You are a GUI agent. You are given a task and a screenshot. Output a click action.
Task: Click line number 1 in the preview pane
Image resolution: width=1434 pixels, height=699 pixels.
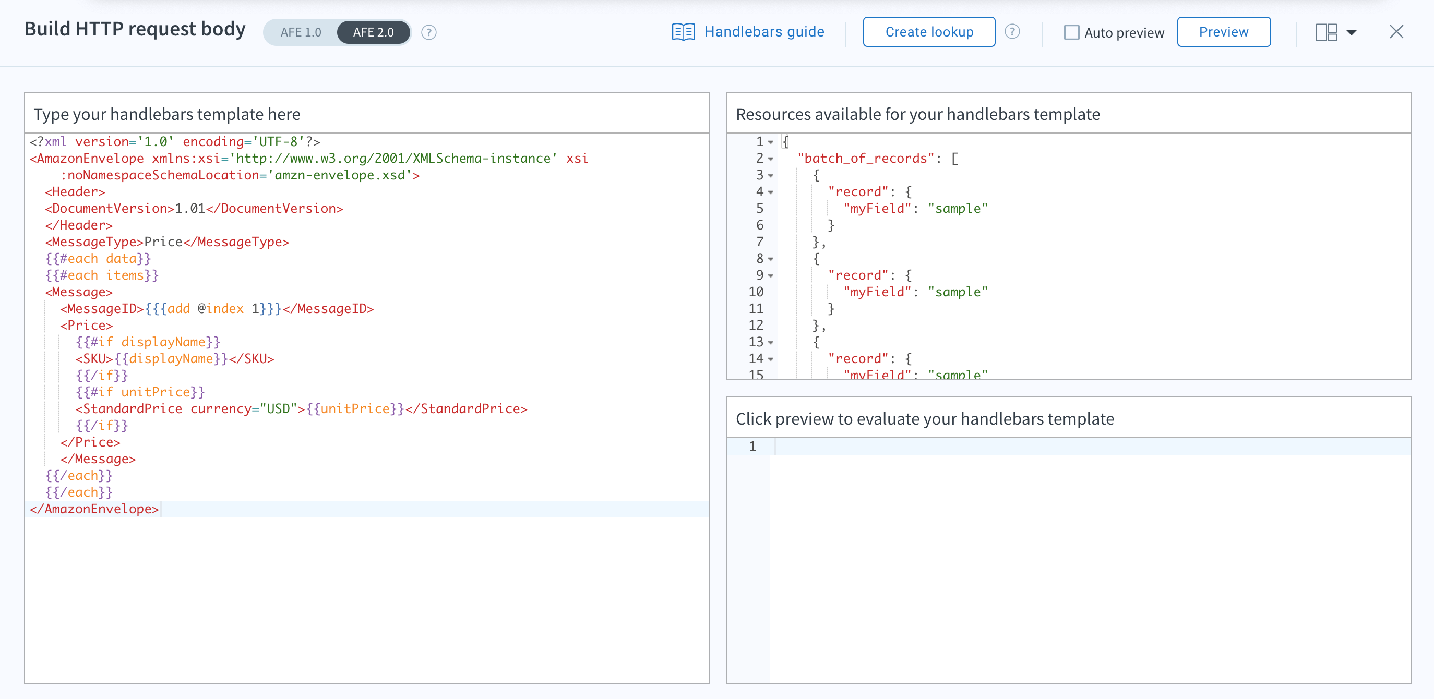(x=752, y=446)
